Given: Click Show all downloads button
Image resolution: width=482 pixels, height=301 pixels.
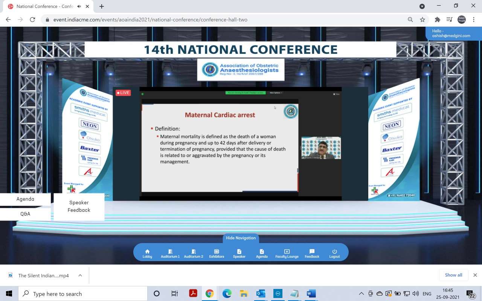Looking at the screenshot, I should pos(453,275).
